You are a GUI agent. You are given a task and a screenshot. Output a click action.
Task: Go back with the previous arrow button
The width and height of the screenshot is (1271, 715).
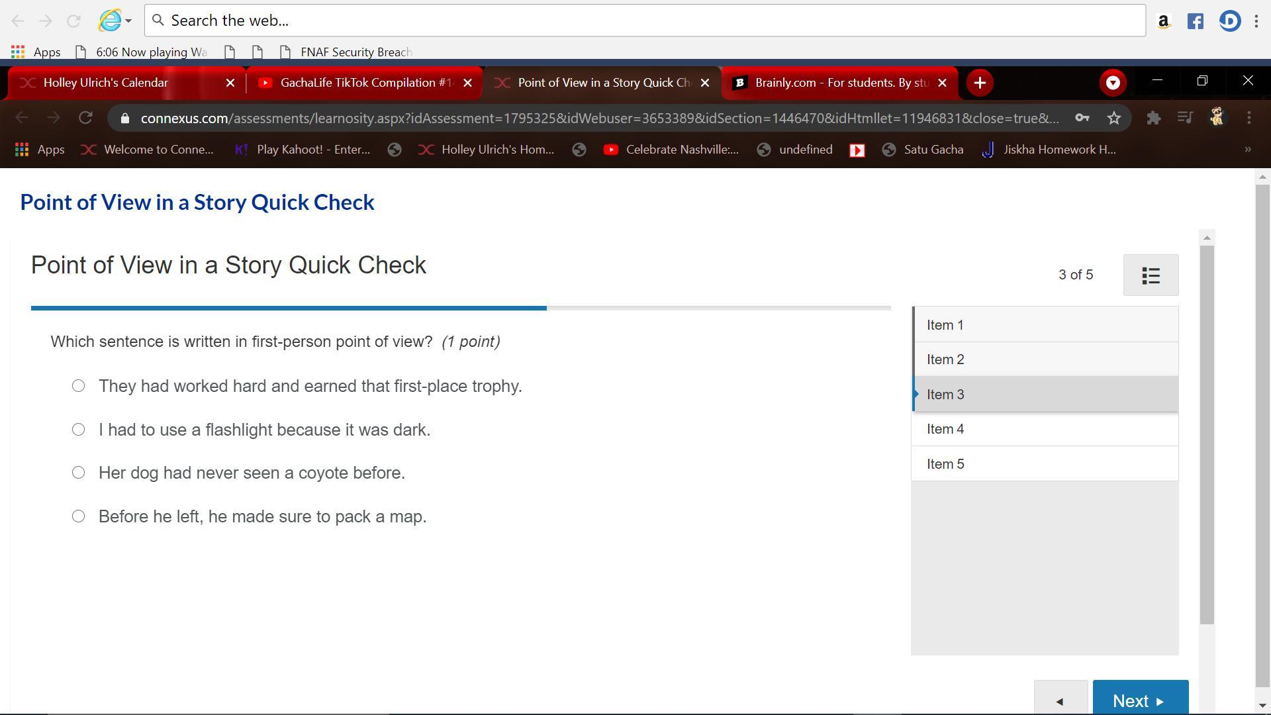pos(1060,700)
